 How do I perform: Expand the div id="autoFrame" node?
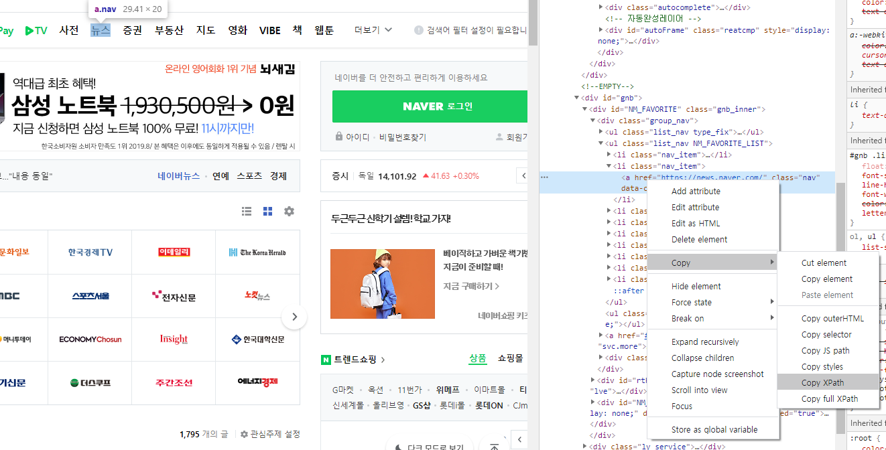601,30
